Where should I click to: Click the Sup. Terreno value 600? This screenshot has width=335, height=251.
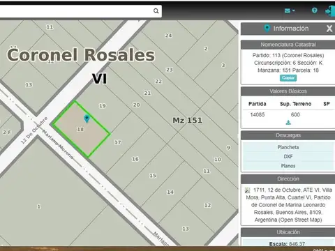(295, 114)
